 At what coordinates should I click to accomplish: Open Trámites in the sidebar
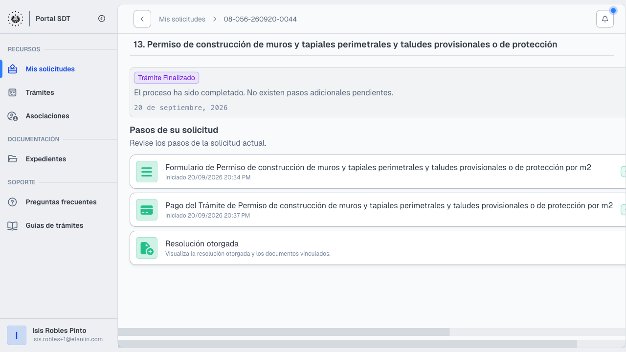click(59, 92)
